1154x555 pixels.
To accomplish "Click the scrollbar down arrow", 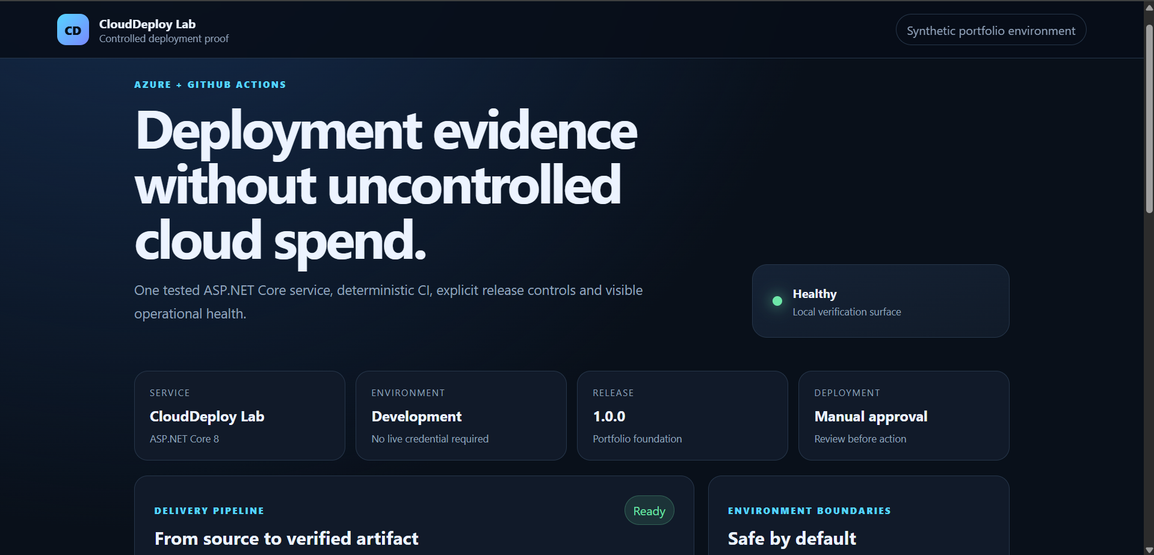I will (1149, 550).
